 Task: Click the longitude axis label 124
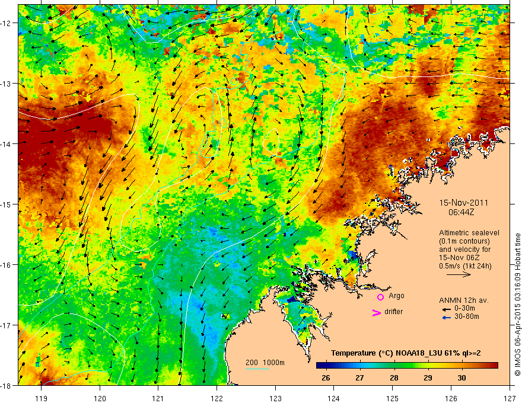[x=334, y=398]
